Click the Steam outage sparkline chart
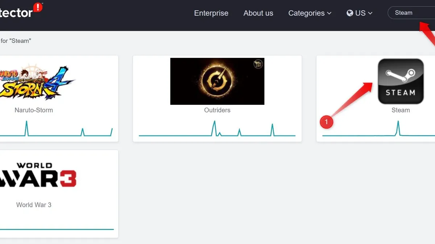Image resolution: width=435 pixels, height=244 pixels. click(379, 130)
